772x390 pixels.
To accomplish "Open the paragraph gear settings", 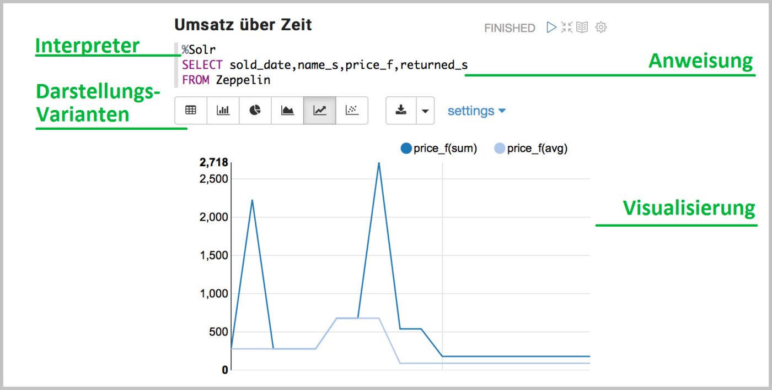I will pos(602,28).
